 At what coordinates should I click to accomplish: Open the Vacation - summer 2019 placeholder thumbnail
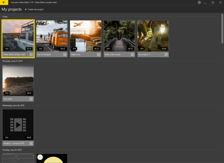pos(18,125)
